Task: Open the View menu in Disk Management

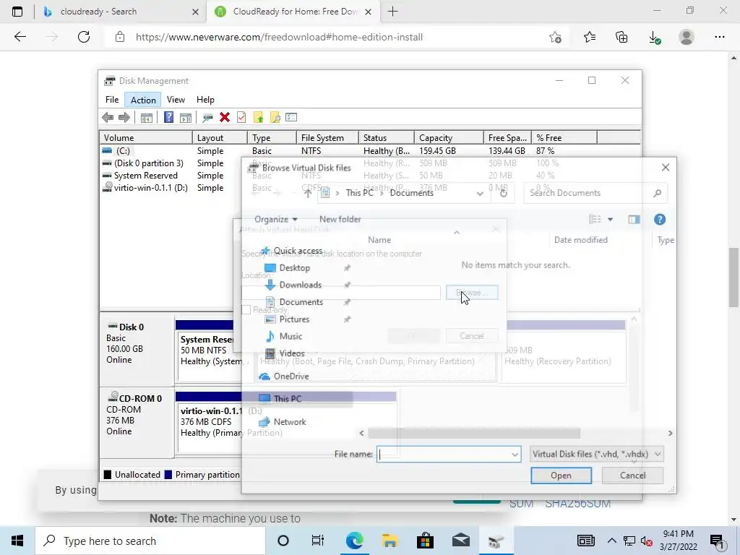Action: point(176,100)
